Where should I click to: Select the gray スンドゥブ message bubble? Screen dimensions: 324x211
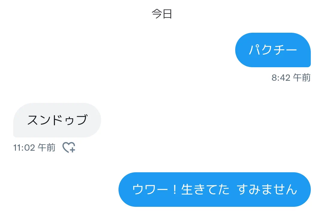pyautogui.click(x=57, y=120)
